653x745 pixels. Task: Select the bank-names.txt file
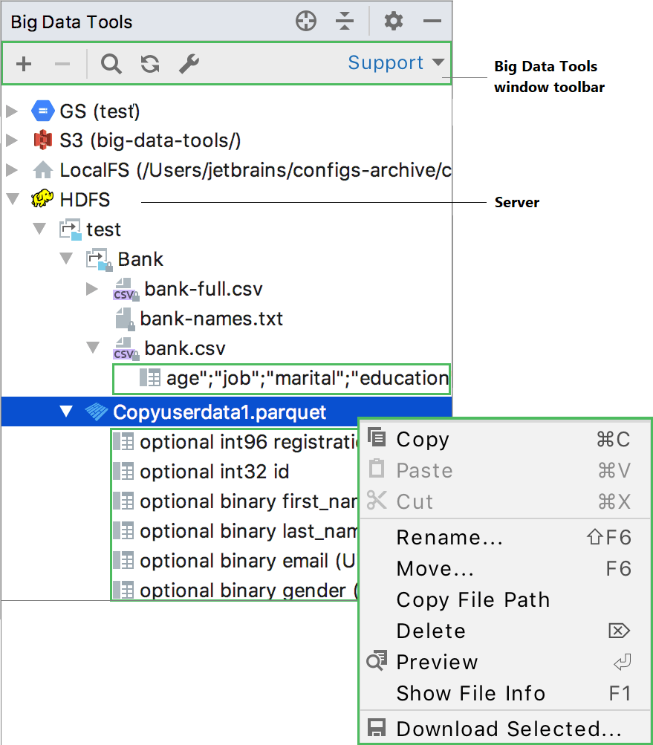click(211, 319)
